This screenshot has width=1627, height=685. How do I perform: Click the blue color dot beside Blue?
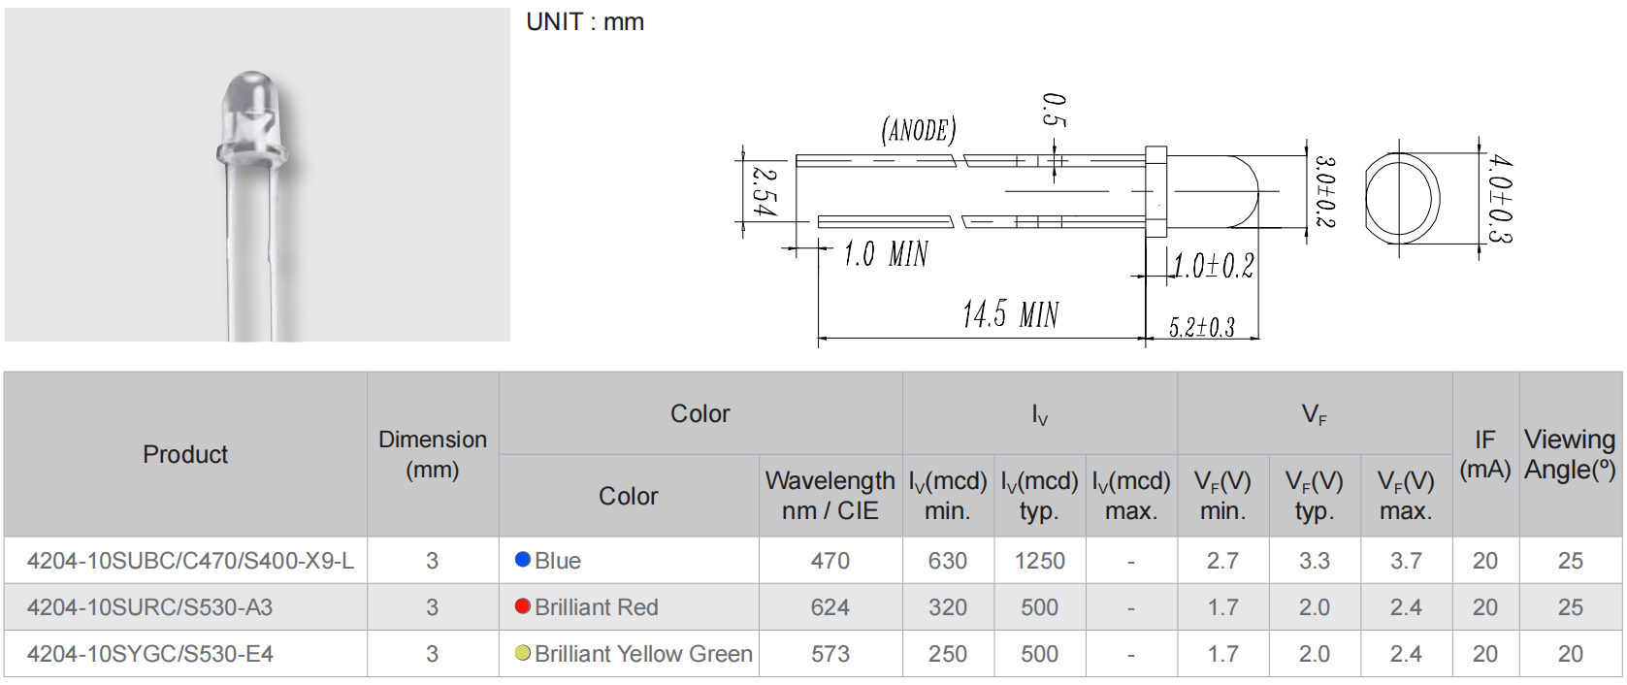pyautogui.click(x=523, y=560)
